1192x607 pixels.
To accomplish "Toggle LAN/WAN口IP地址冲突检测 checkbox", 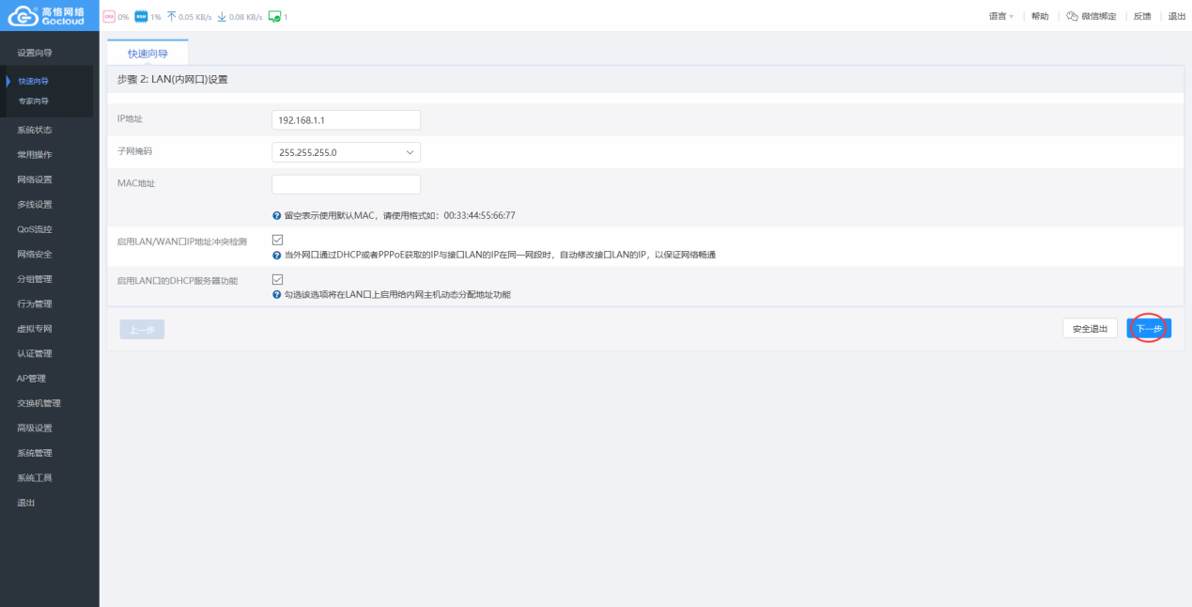I will click(x=277, y=241).
